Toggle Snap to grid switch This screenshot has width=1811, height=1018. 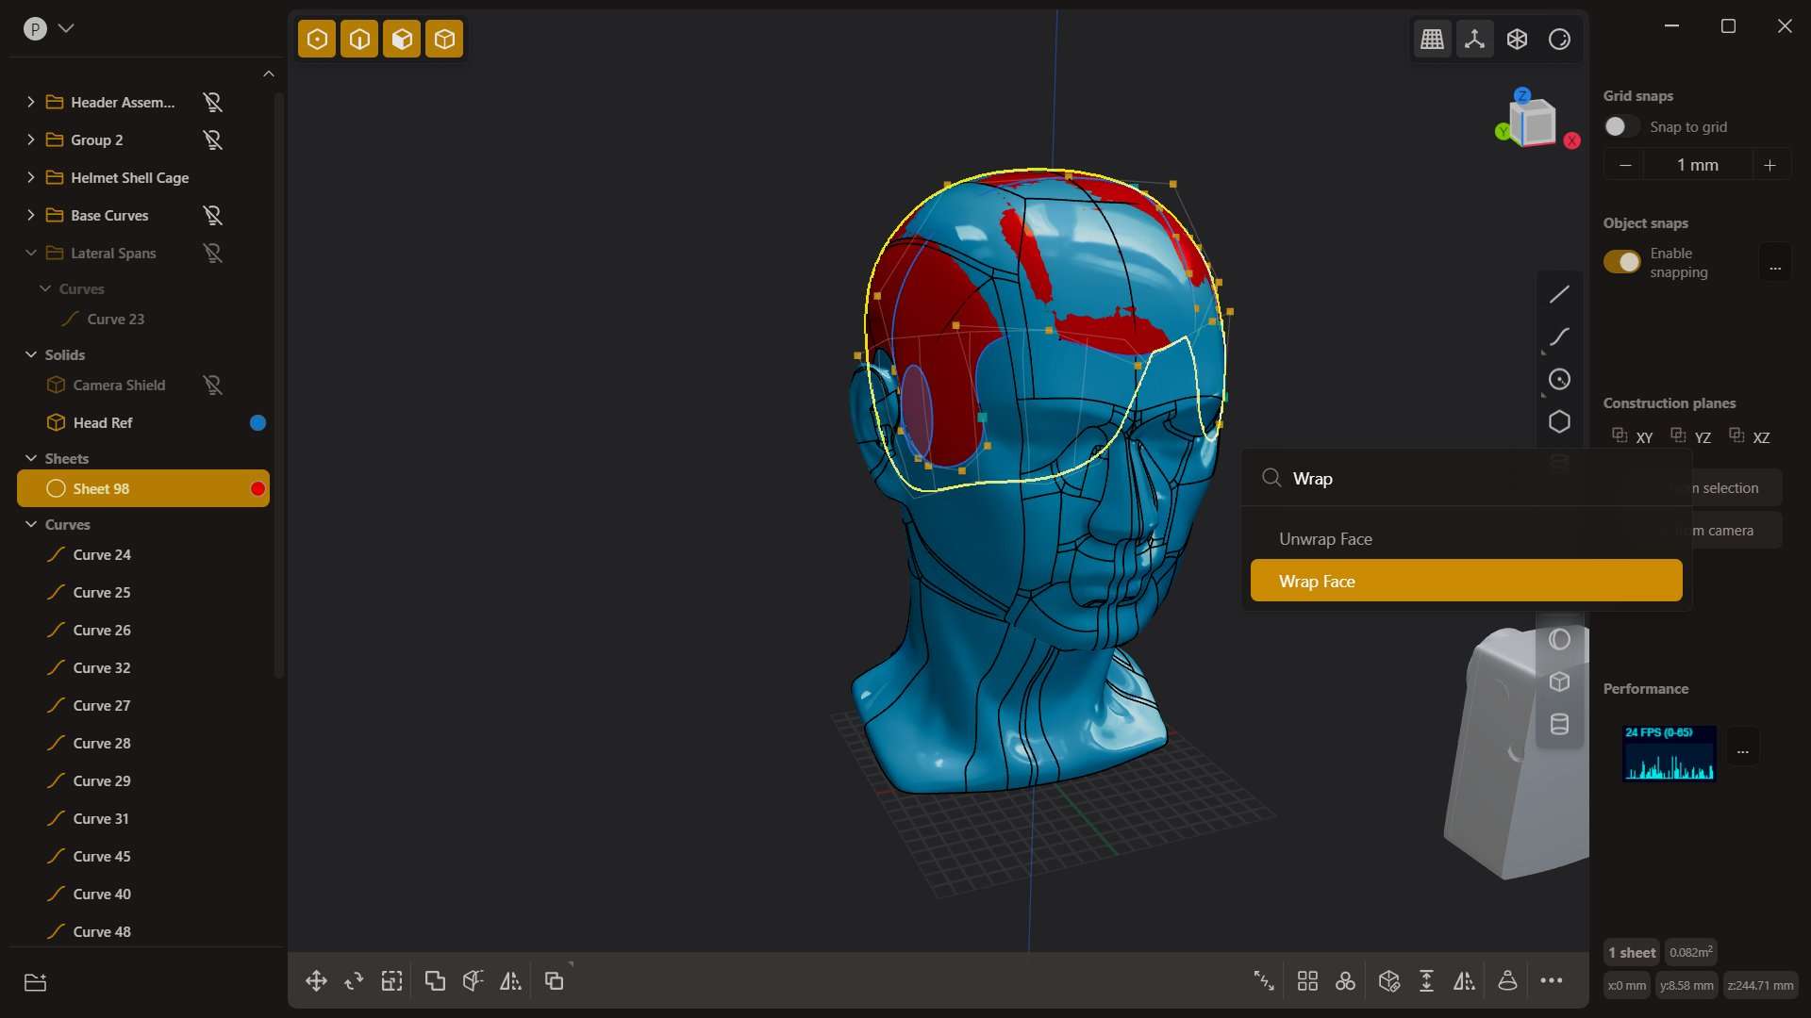[x=1622, y=126]
